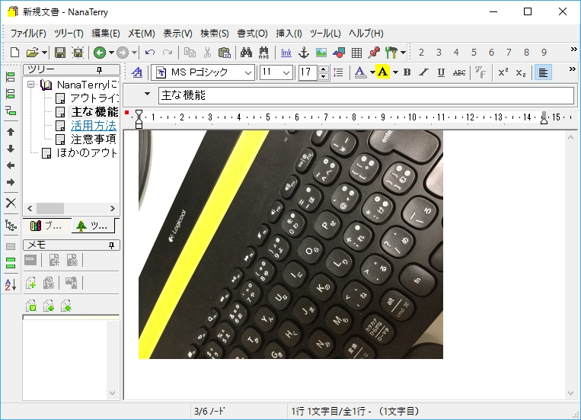
Task: Click the Paste clipboard icon
Action: click(224, 53)
